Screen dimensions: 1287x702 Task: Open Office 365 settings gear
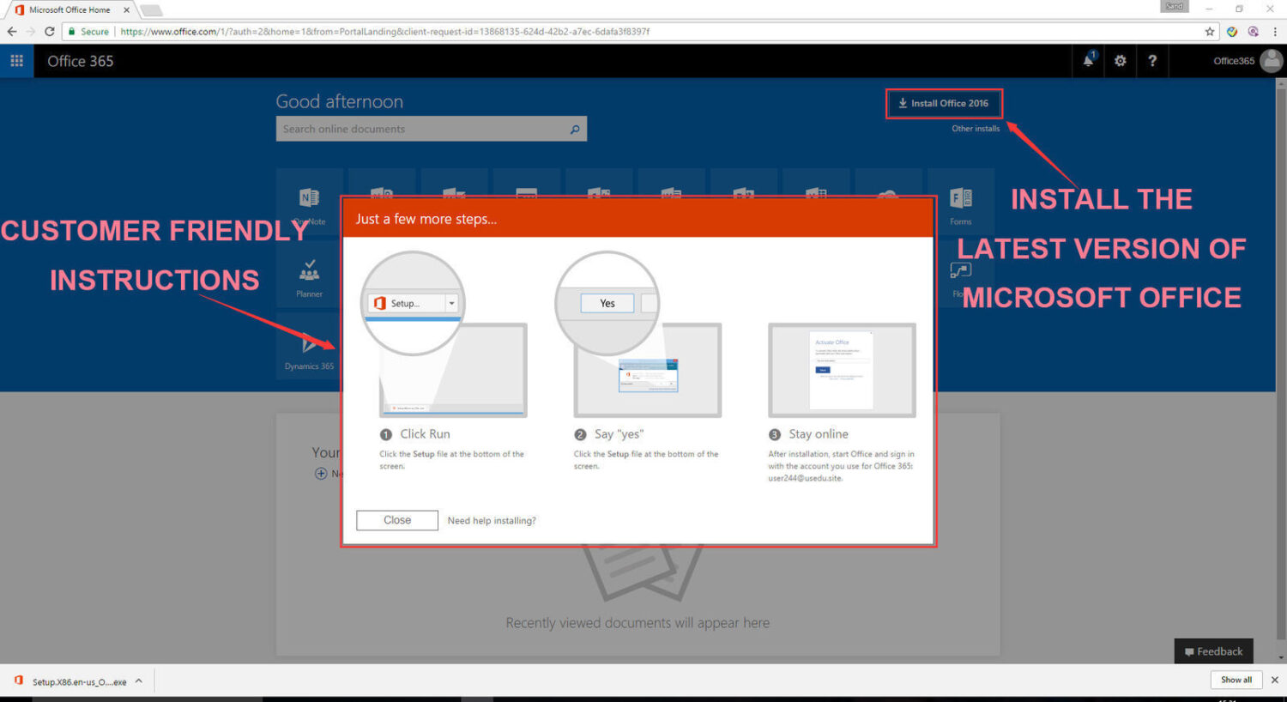[1120, 61]
